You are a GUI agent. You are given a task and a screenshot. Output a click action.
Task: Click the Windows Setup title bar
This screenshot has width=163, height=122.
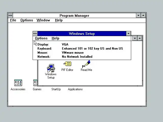(82, 34)
